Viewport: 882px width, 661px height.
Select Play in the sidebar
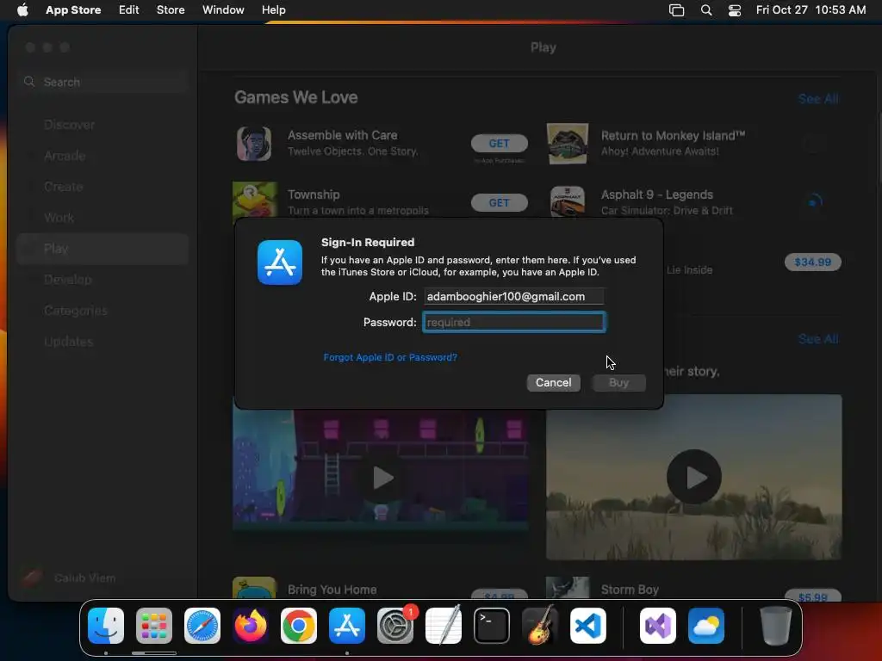pos(102,249)
